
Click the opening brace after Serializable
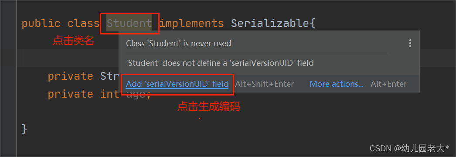(313, 23)
